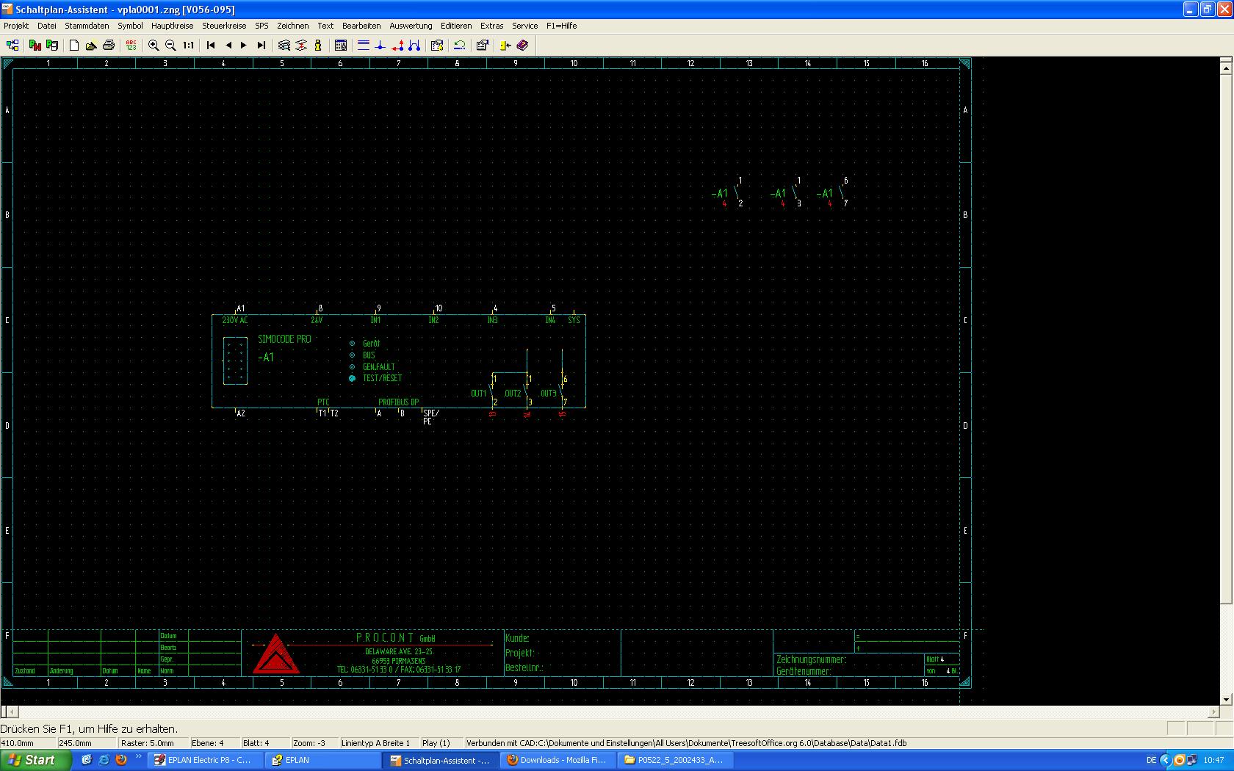Screen dimensions: 1234x771
Task: Click the green PN project toolbar icon
Action: [35, 46]
